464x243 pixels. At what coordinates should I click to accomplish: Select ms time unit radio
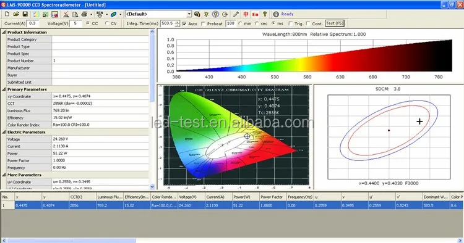point(273,23)
